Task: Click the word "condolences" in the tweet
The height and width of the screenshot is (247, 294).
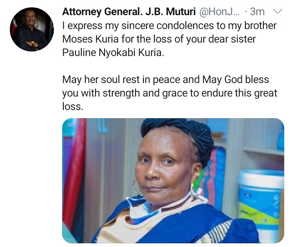Action: (x=185, y=26)
